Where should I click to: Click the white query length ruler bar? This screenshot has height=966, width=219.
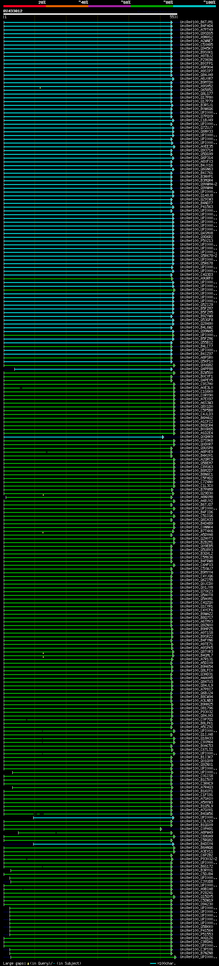[x=90, y=14]
